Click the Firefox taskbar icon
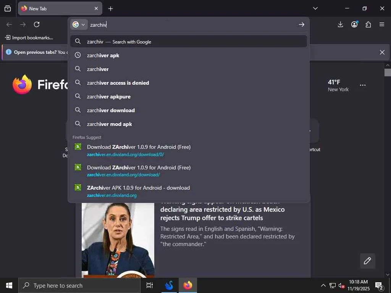This screenshot has width=391, height=293. click(x=188, y=285)
